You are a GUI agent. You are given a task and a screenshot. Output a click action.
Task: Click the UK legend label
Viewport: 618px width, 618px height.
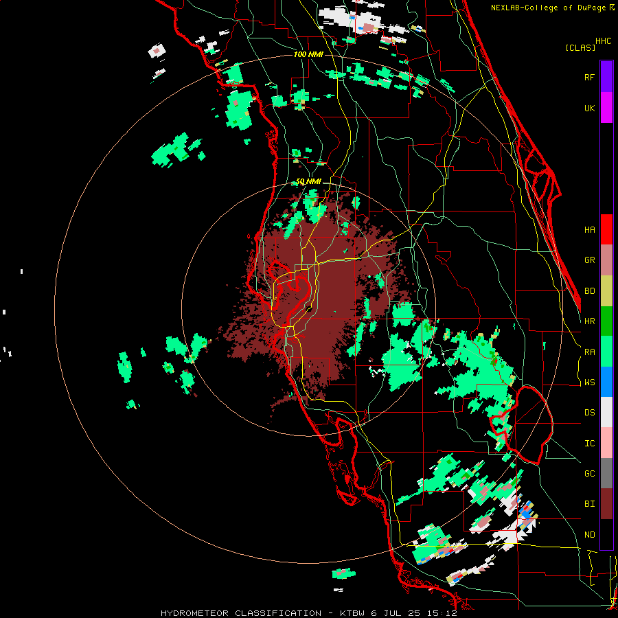(589, 108)
